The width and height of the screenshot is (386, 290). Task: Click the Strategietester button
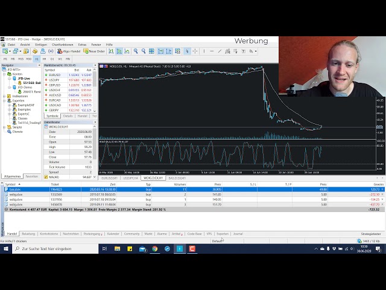[370, 233]
